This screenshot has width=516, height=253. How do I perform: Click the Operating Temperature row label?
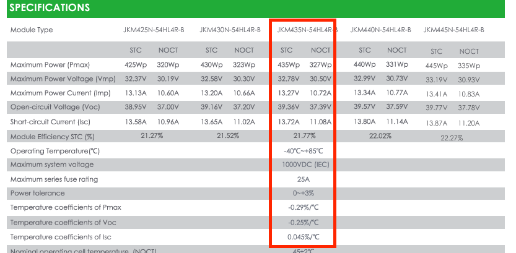click(55, 151)
